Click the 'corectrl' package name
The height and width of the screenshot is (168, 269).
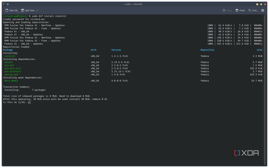(10, 56)
